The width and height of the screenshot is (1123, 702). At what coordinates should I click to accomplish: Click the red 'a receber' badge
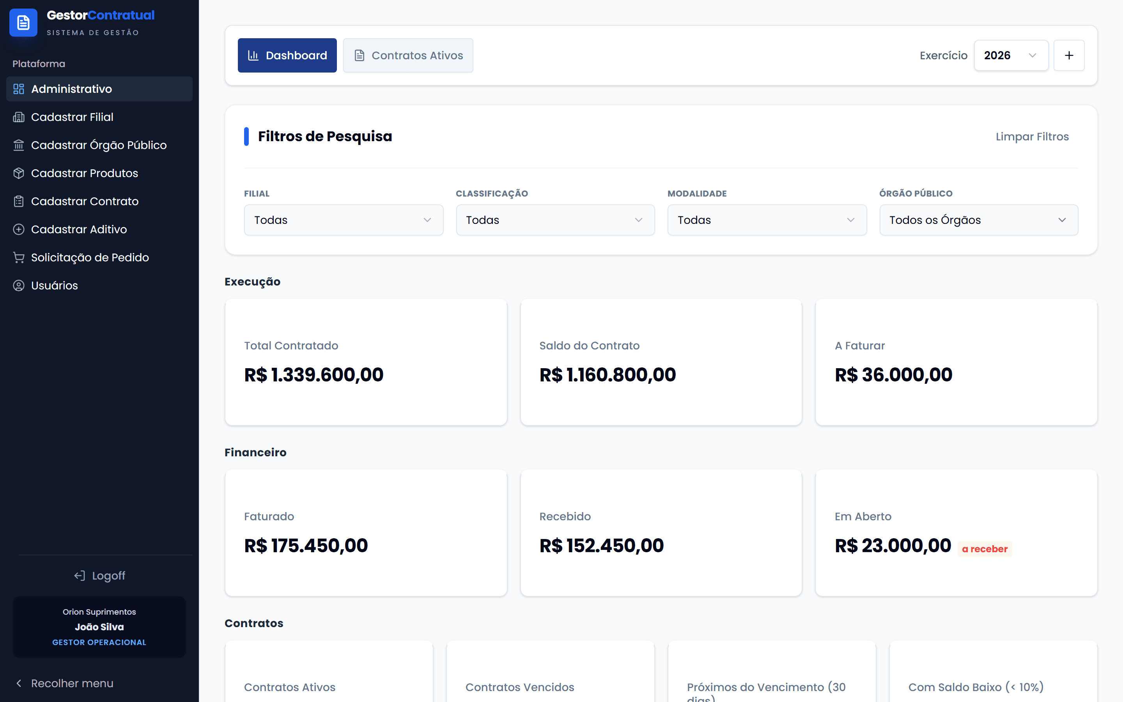point(985,549)
